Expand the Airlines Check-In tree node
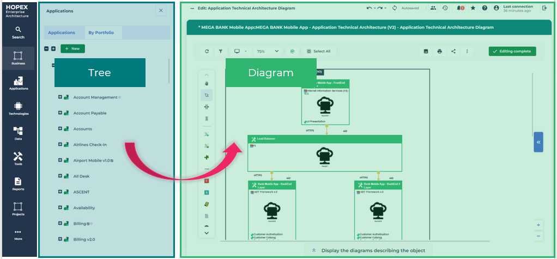The height and width of the screenshot is (259, 557). click(x=60, y=145)
